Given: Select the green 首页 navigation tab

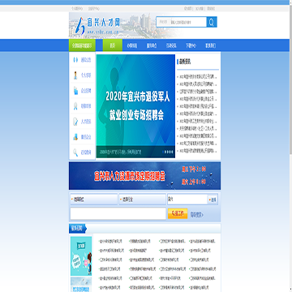Looking at the screenshot, I should [x=113, y=45].
